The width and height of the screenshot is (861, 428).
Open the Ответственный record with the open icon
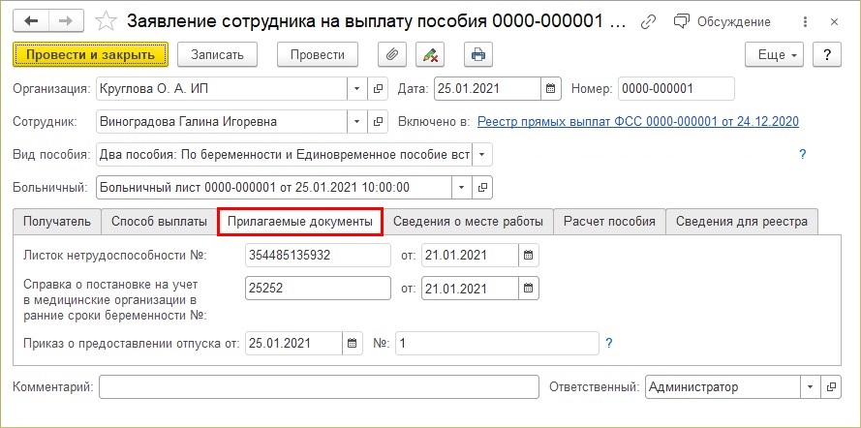[x=831, y=387]
